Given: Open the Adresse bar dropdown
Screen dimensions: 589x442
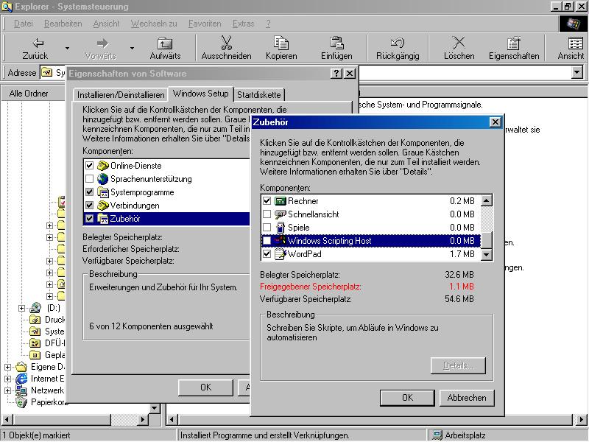Looking at the screenshot, I should [576, 73].
